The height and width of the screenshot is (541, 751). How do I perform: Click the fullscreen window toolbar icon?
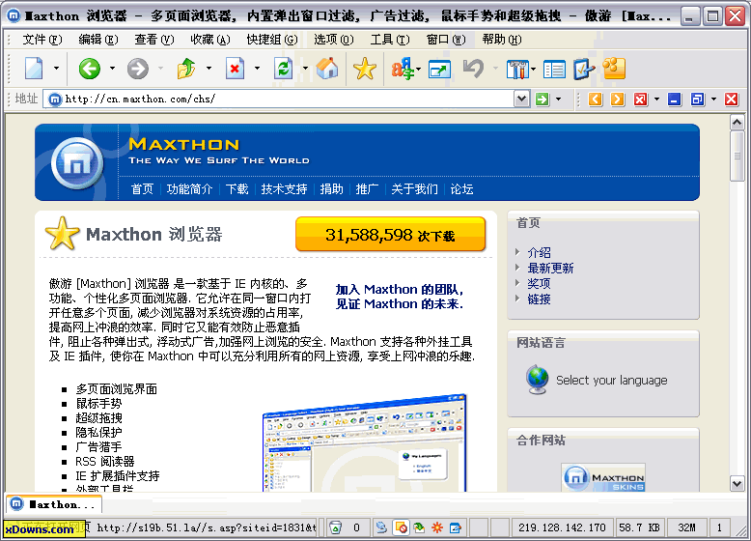(439, 69)
